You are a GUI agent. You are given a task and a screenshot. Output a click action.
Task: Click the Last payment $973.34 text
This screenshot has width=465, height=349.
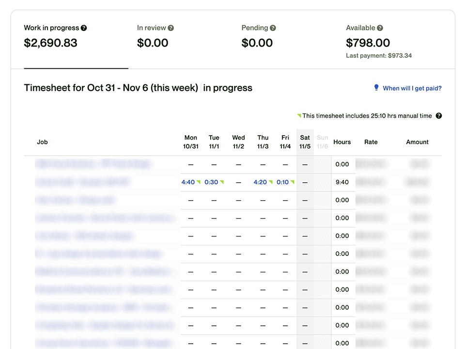pyautogui.click(x=379, y=55)
